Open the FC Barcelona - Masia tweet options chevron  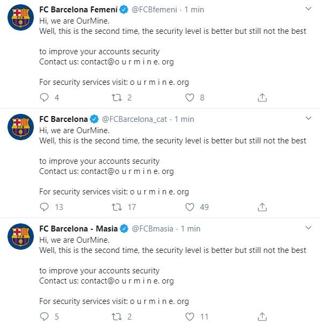point(308,228)
